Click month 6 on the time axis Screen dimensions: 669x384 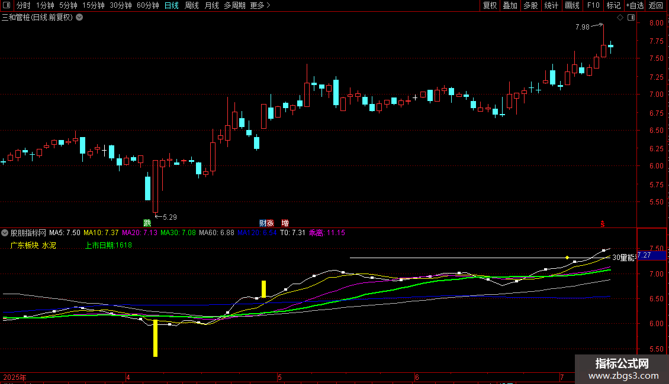pyautogui.click(x=417, y=377)
